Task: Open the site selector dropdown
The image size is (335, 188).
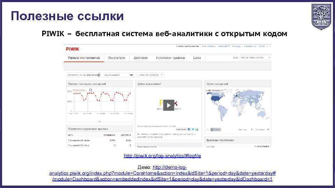Action: [x=255, y=57]
